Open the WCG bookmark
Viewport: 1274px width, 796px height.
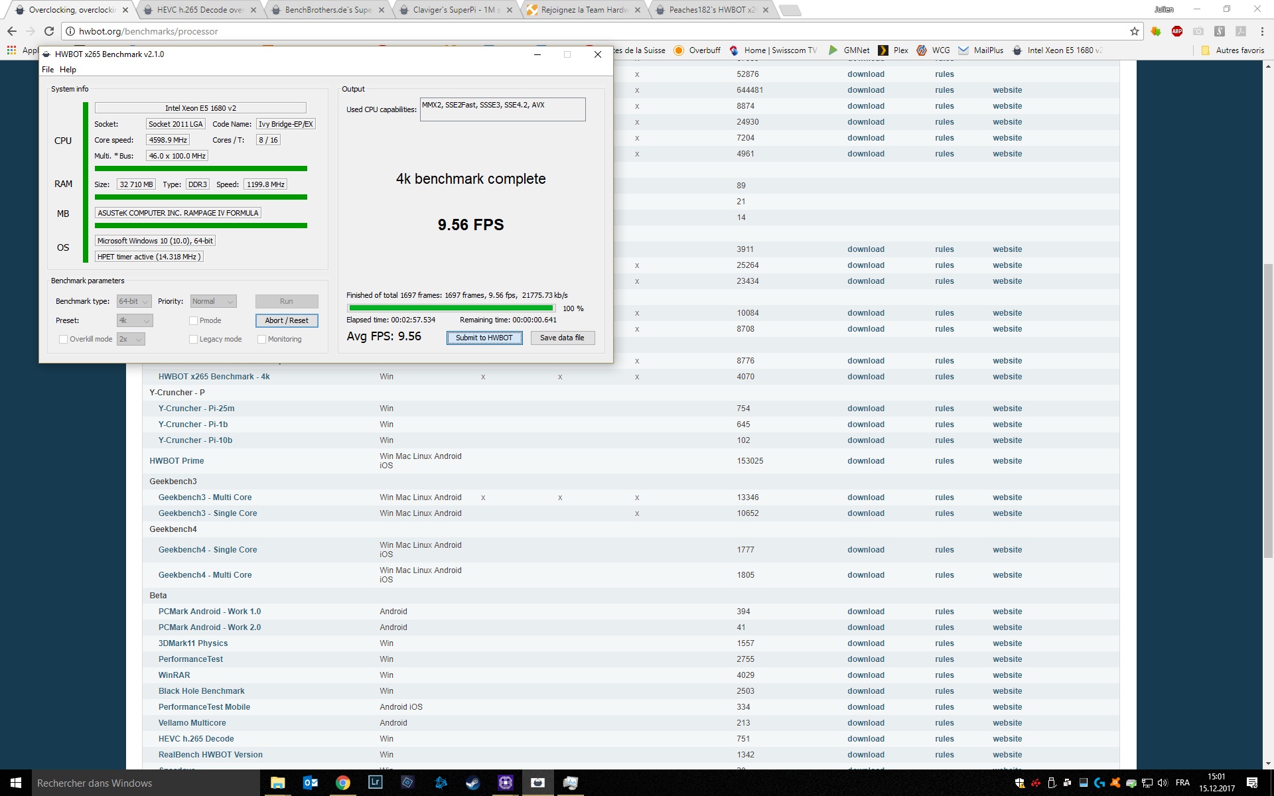pyautogui.click(x=933, y=50)
